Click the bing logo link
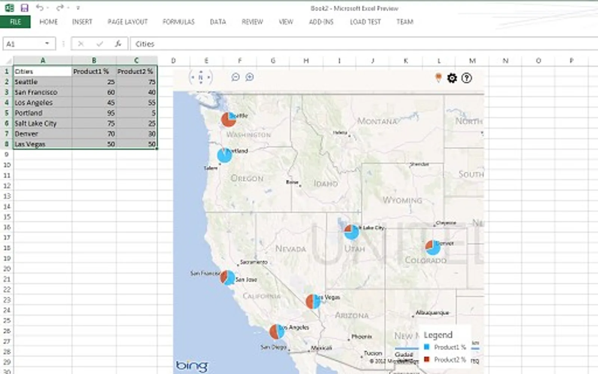 pos(192,365)
